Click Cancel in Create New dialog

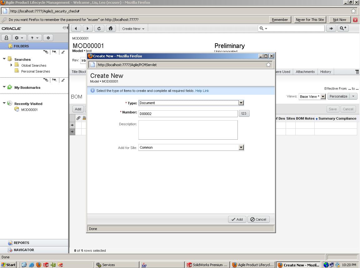click(258, 219)
